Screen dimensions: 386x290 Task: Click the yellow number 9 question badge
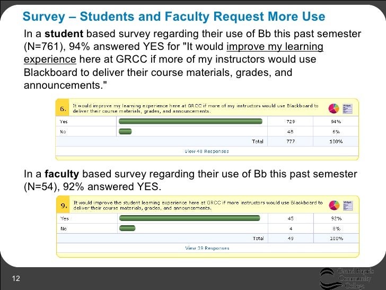coord(63,206)
